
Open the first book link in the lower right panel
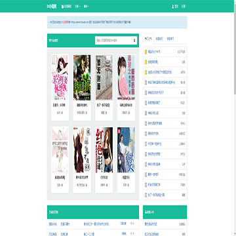pyautogui.click(x=151, y=224)
